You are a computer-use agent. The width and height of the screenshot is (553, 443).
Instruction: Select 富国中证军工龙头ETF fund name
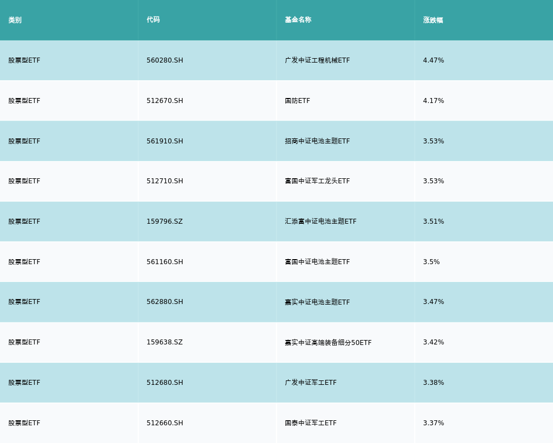[x=317, y=181]
